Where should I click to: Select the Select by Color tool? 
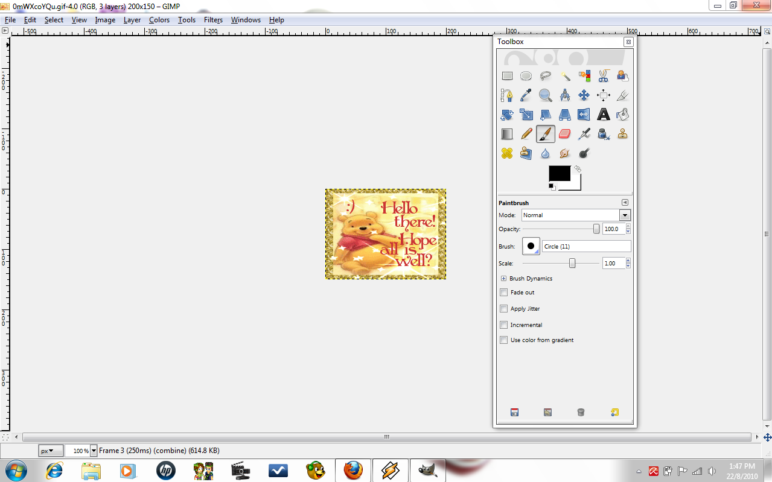pos(584,76)
